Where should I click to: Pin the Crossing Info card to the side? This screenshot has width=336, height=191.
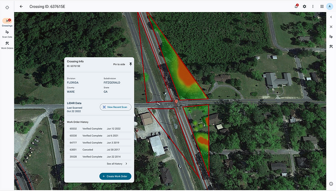tap(131, 64)
